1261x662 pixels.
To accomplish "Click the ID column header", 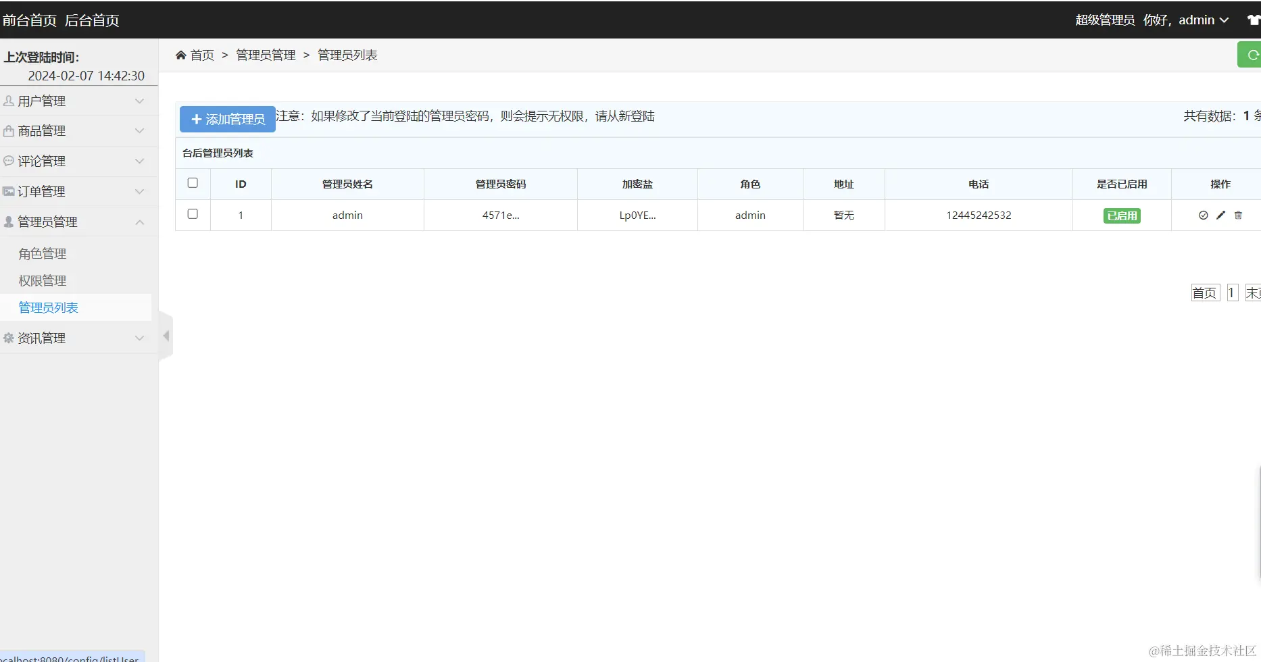I will [x=241, y=184].
